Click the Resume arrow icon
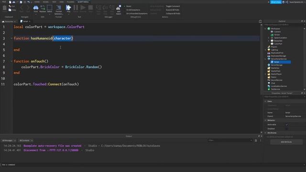The width and height of the screenshot is (306, 172). click(83, 8)
